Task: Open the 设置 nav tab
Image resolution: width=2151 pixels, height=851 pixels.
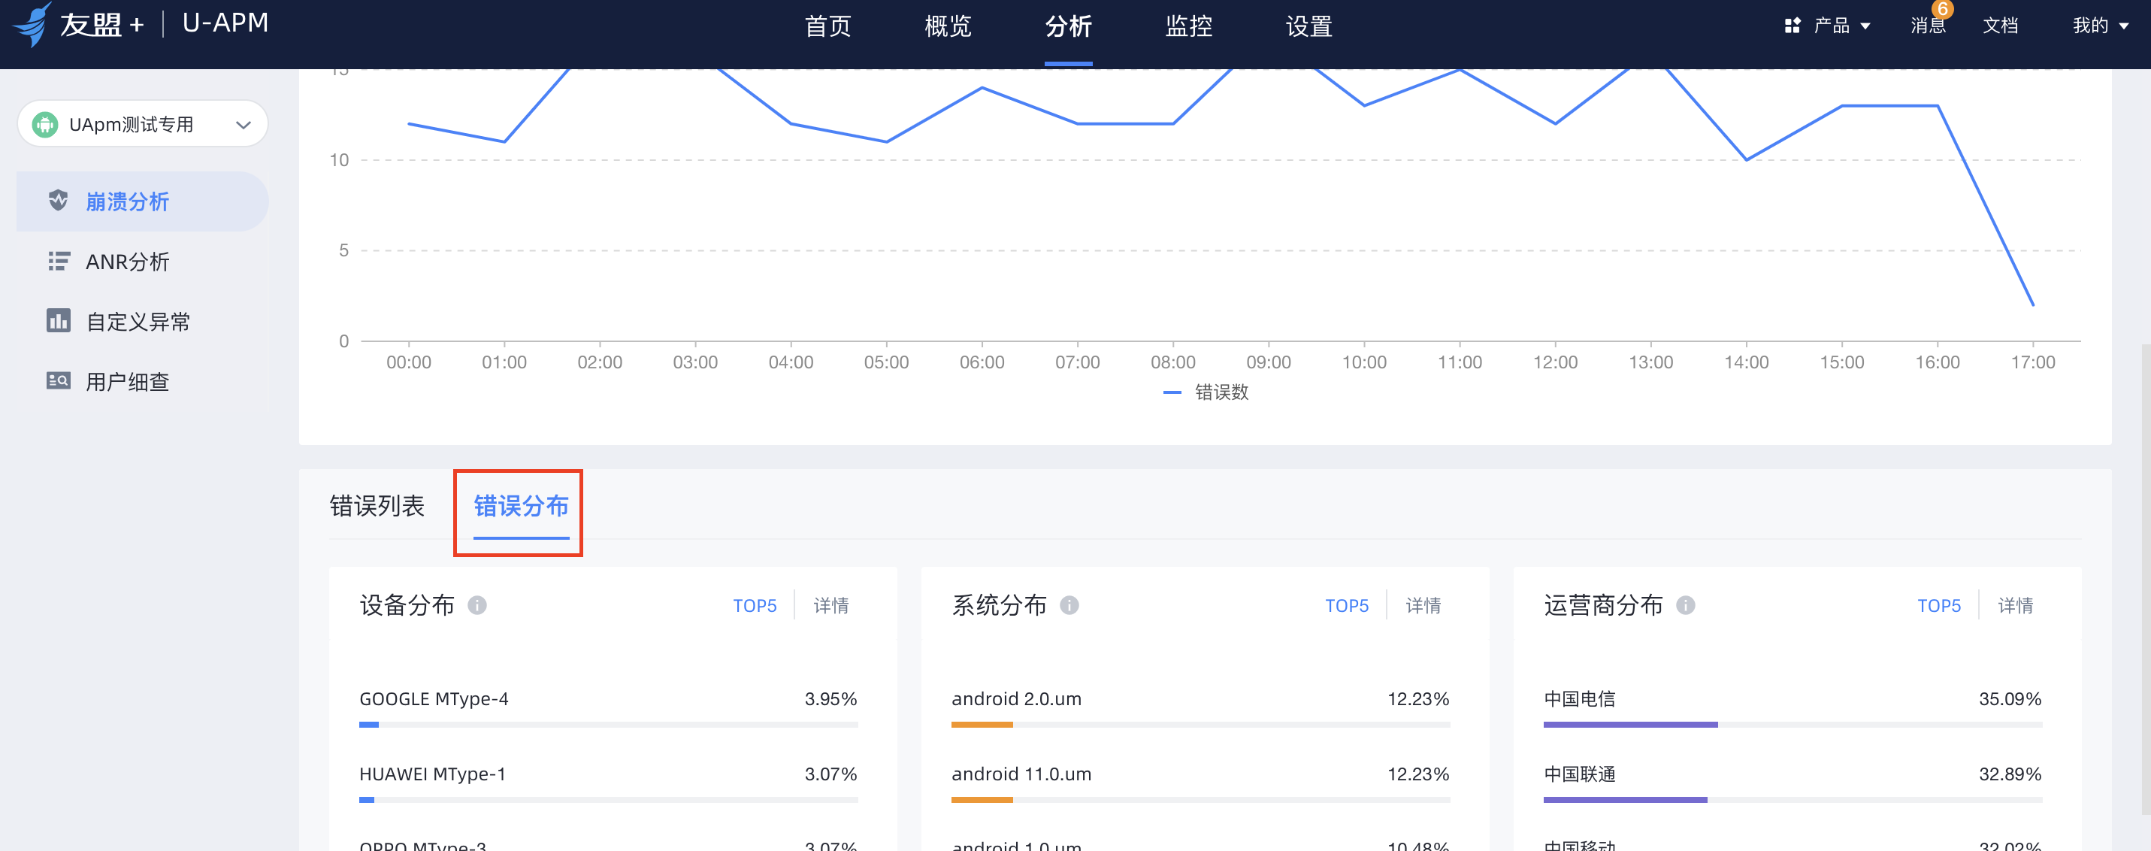Action: click(x=1308, y=27)
